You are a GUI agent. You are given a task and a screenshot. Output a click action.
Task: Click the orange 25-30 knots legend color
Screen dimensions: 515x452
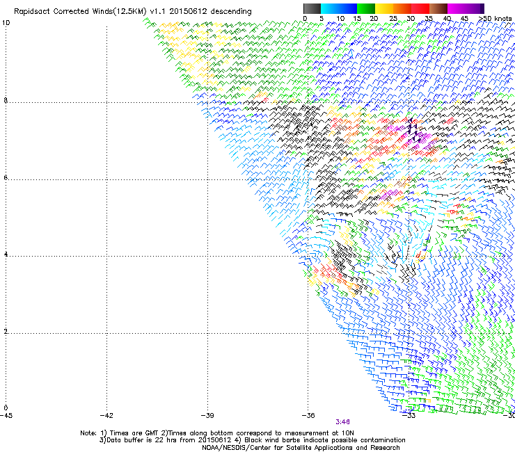pyautogui.click(x=402, y=8)
